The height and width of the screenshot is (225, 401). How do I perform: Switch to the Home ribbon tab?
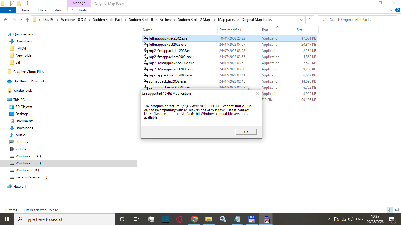[x=25, y=10]
